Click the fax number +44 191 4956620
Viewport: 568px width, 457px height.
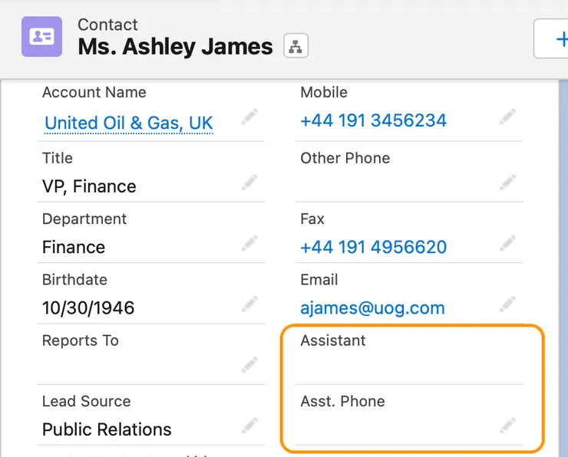coord(373,247)
